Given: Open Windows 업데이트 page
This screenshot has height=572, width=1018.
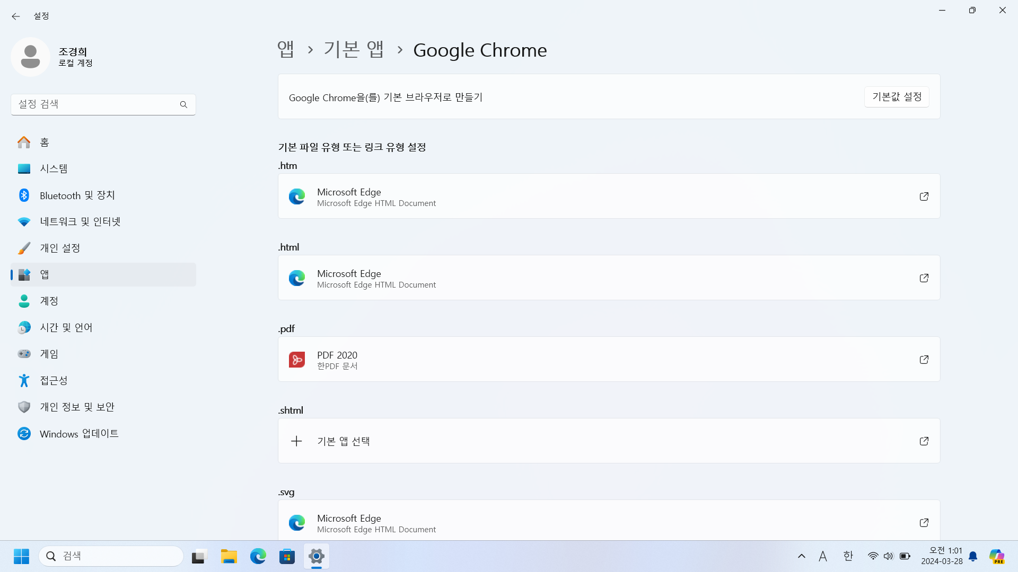Looking at the screenshot, I should [103, 433].
